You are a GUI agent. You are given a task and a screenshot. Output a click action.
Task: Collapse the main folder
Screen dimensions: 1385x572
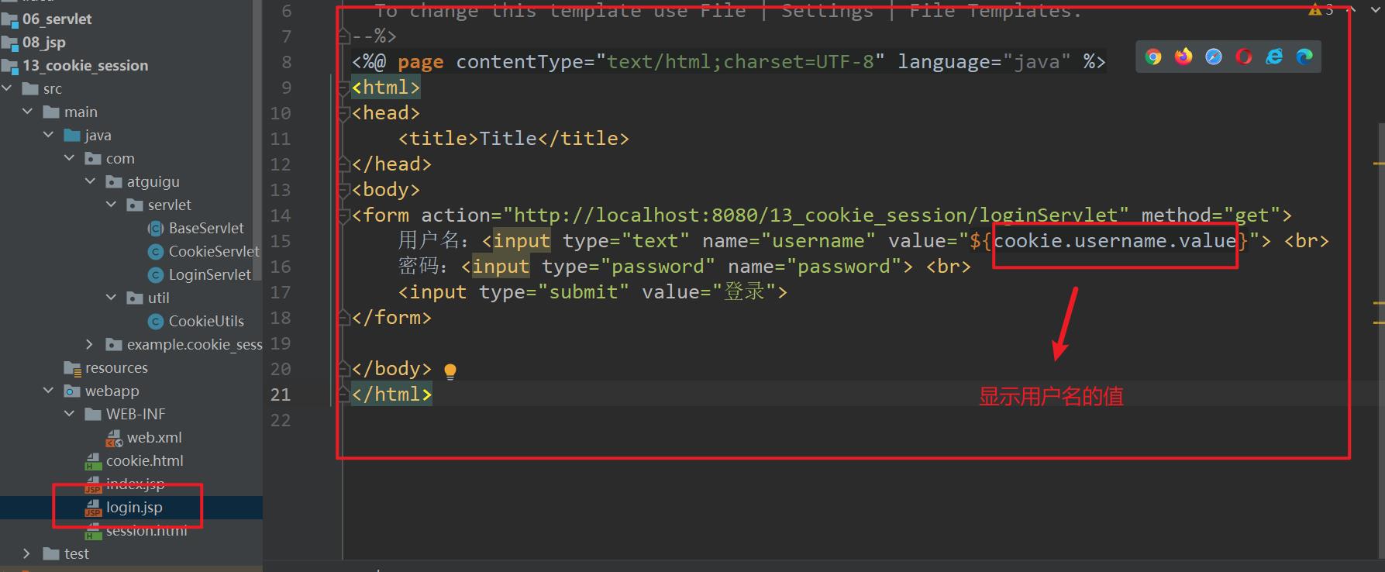pos(28,112)
